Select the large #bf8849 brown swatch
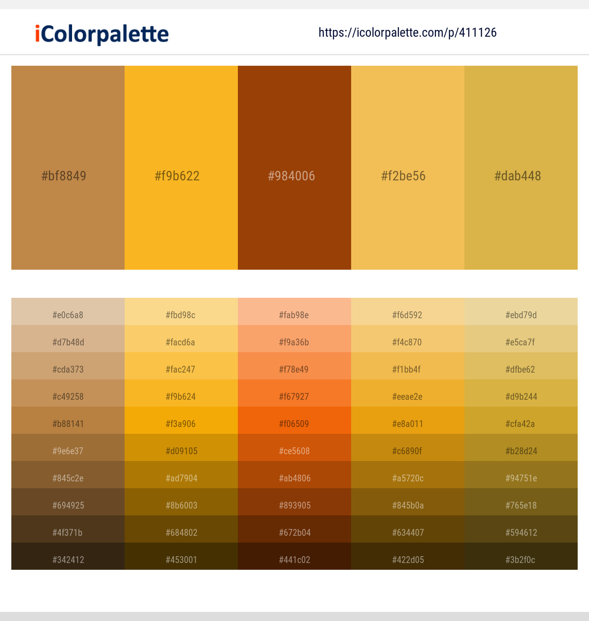 pyautogui.click(x=68, y=168)
